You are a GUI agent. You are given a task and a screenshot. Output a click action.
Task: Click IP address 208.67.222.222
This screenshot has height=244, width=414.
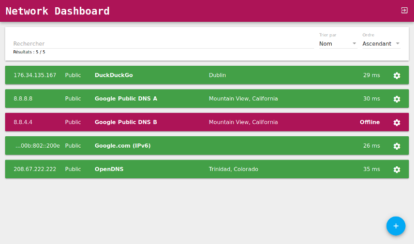[x=35, y=169]
